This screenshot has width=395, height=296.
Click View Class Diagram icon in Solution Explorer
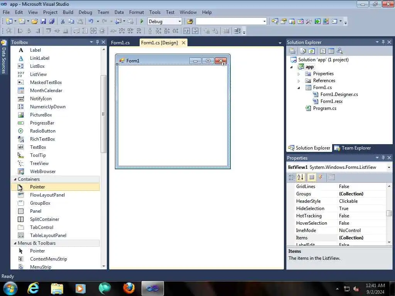[x=340, y=51]
